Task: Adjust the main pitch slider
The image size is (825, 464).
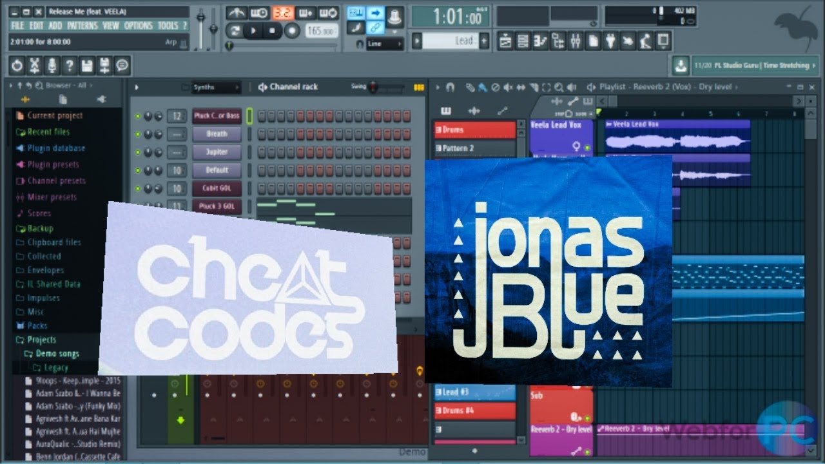Action: pyautogui.click(x=215, y=29)
